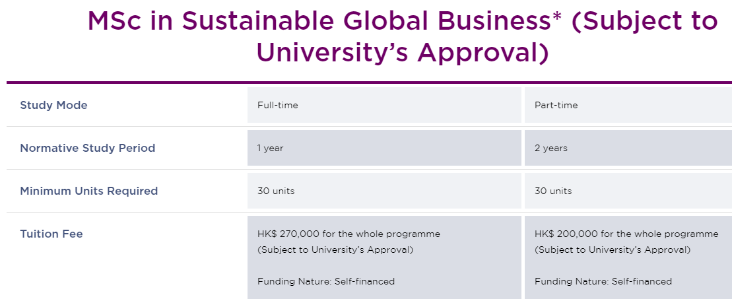Screen dimensions: 732x301
Task: Click the 1 year study period cell
Action: coord(384,148)
